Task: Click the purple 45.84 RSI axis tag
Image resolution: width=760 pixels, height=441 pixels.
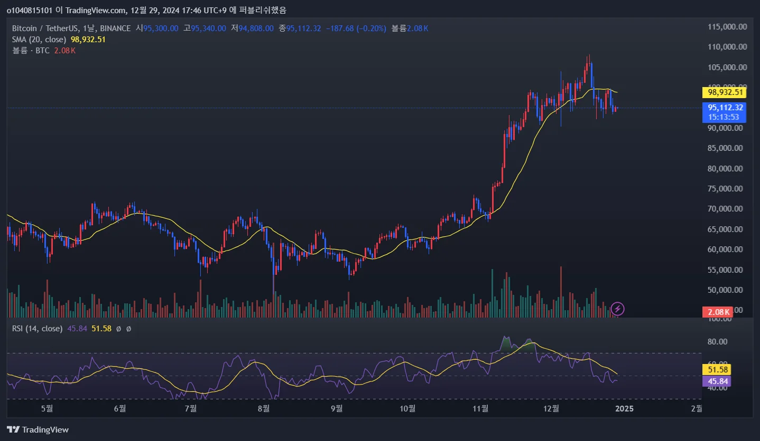Action: pyautogui.click(x=716, y=381)
